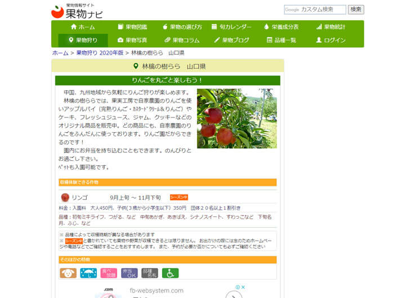Click the 品種：初旬ミキライフ varieties line

coord(165,220)
